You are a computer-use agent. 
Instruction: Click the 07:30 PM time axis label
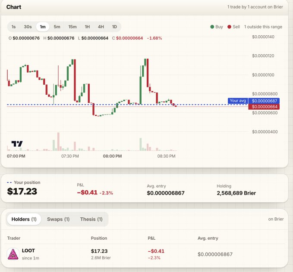[x=70, y=156]
